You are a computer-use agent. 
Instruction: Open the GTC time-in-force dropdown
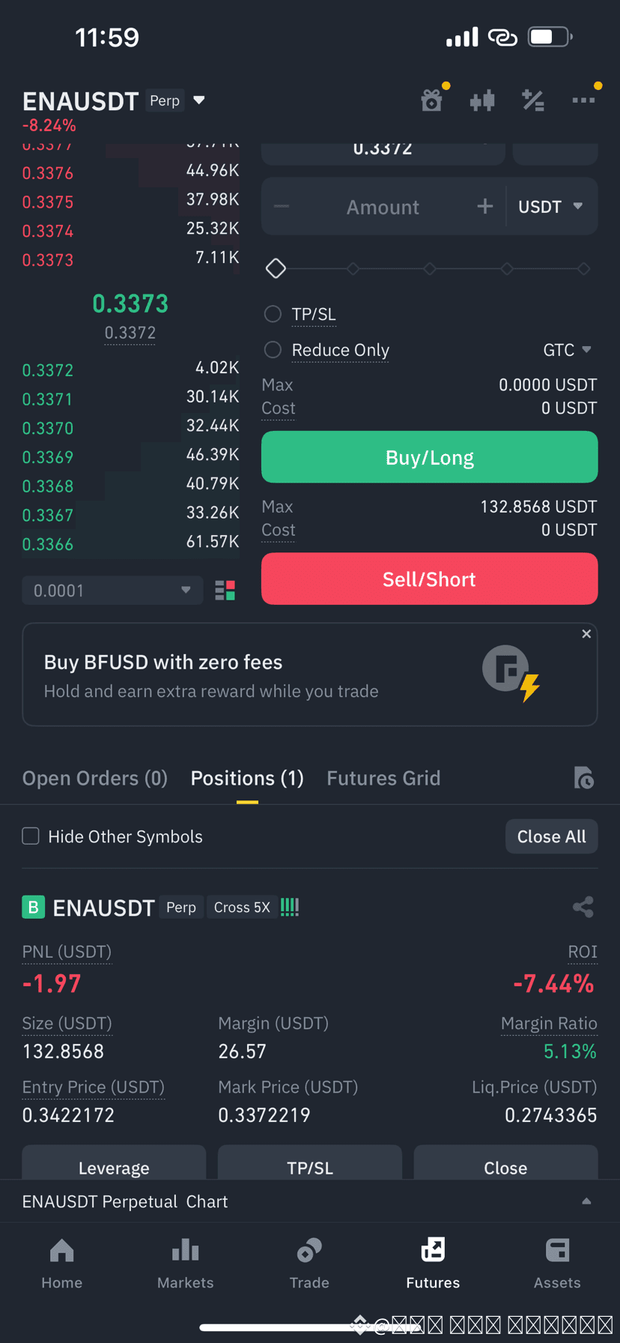coord(567,350)
